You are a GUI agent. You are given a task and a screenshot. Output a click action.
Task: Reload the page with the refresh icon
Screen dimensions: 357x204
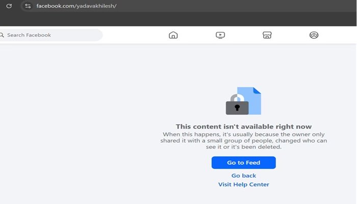point(9,6)
